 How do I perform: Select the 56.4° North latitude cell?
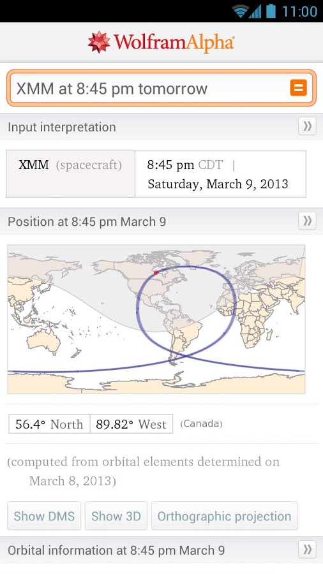tap(49, 424)
